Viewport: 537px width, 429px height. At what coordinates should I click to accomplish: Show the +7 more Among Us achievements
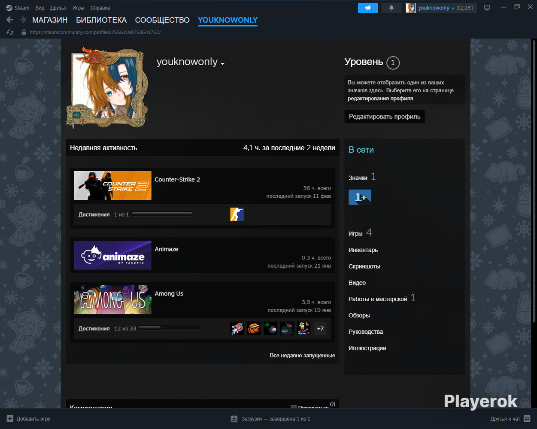pyautogui.click(x=320, y=329)
